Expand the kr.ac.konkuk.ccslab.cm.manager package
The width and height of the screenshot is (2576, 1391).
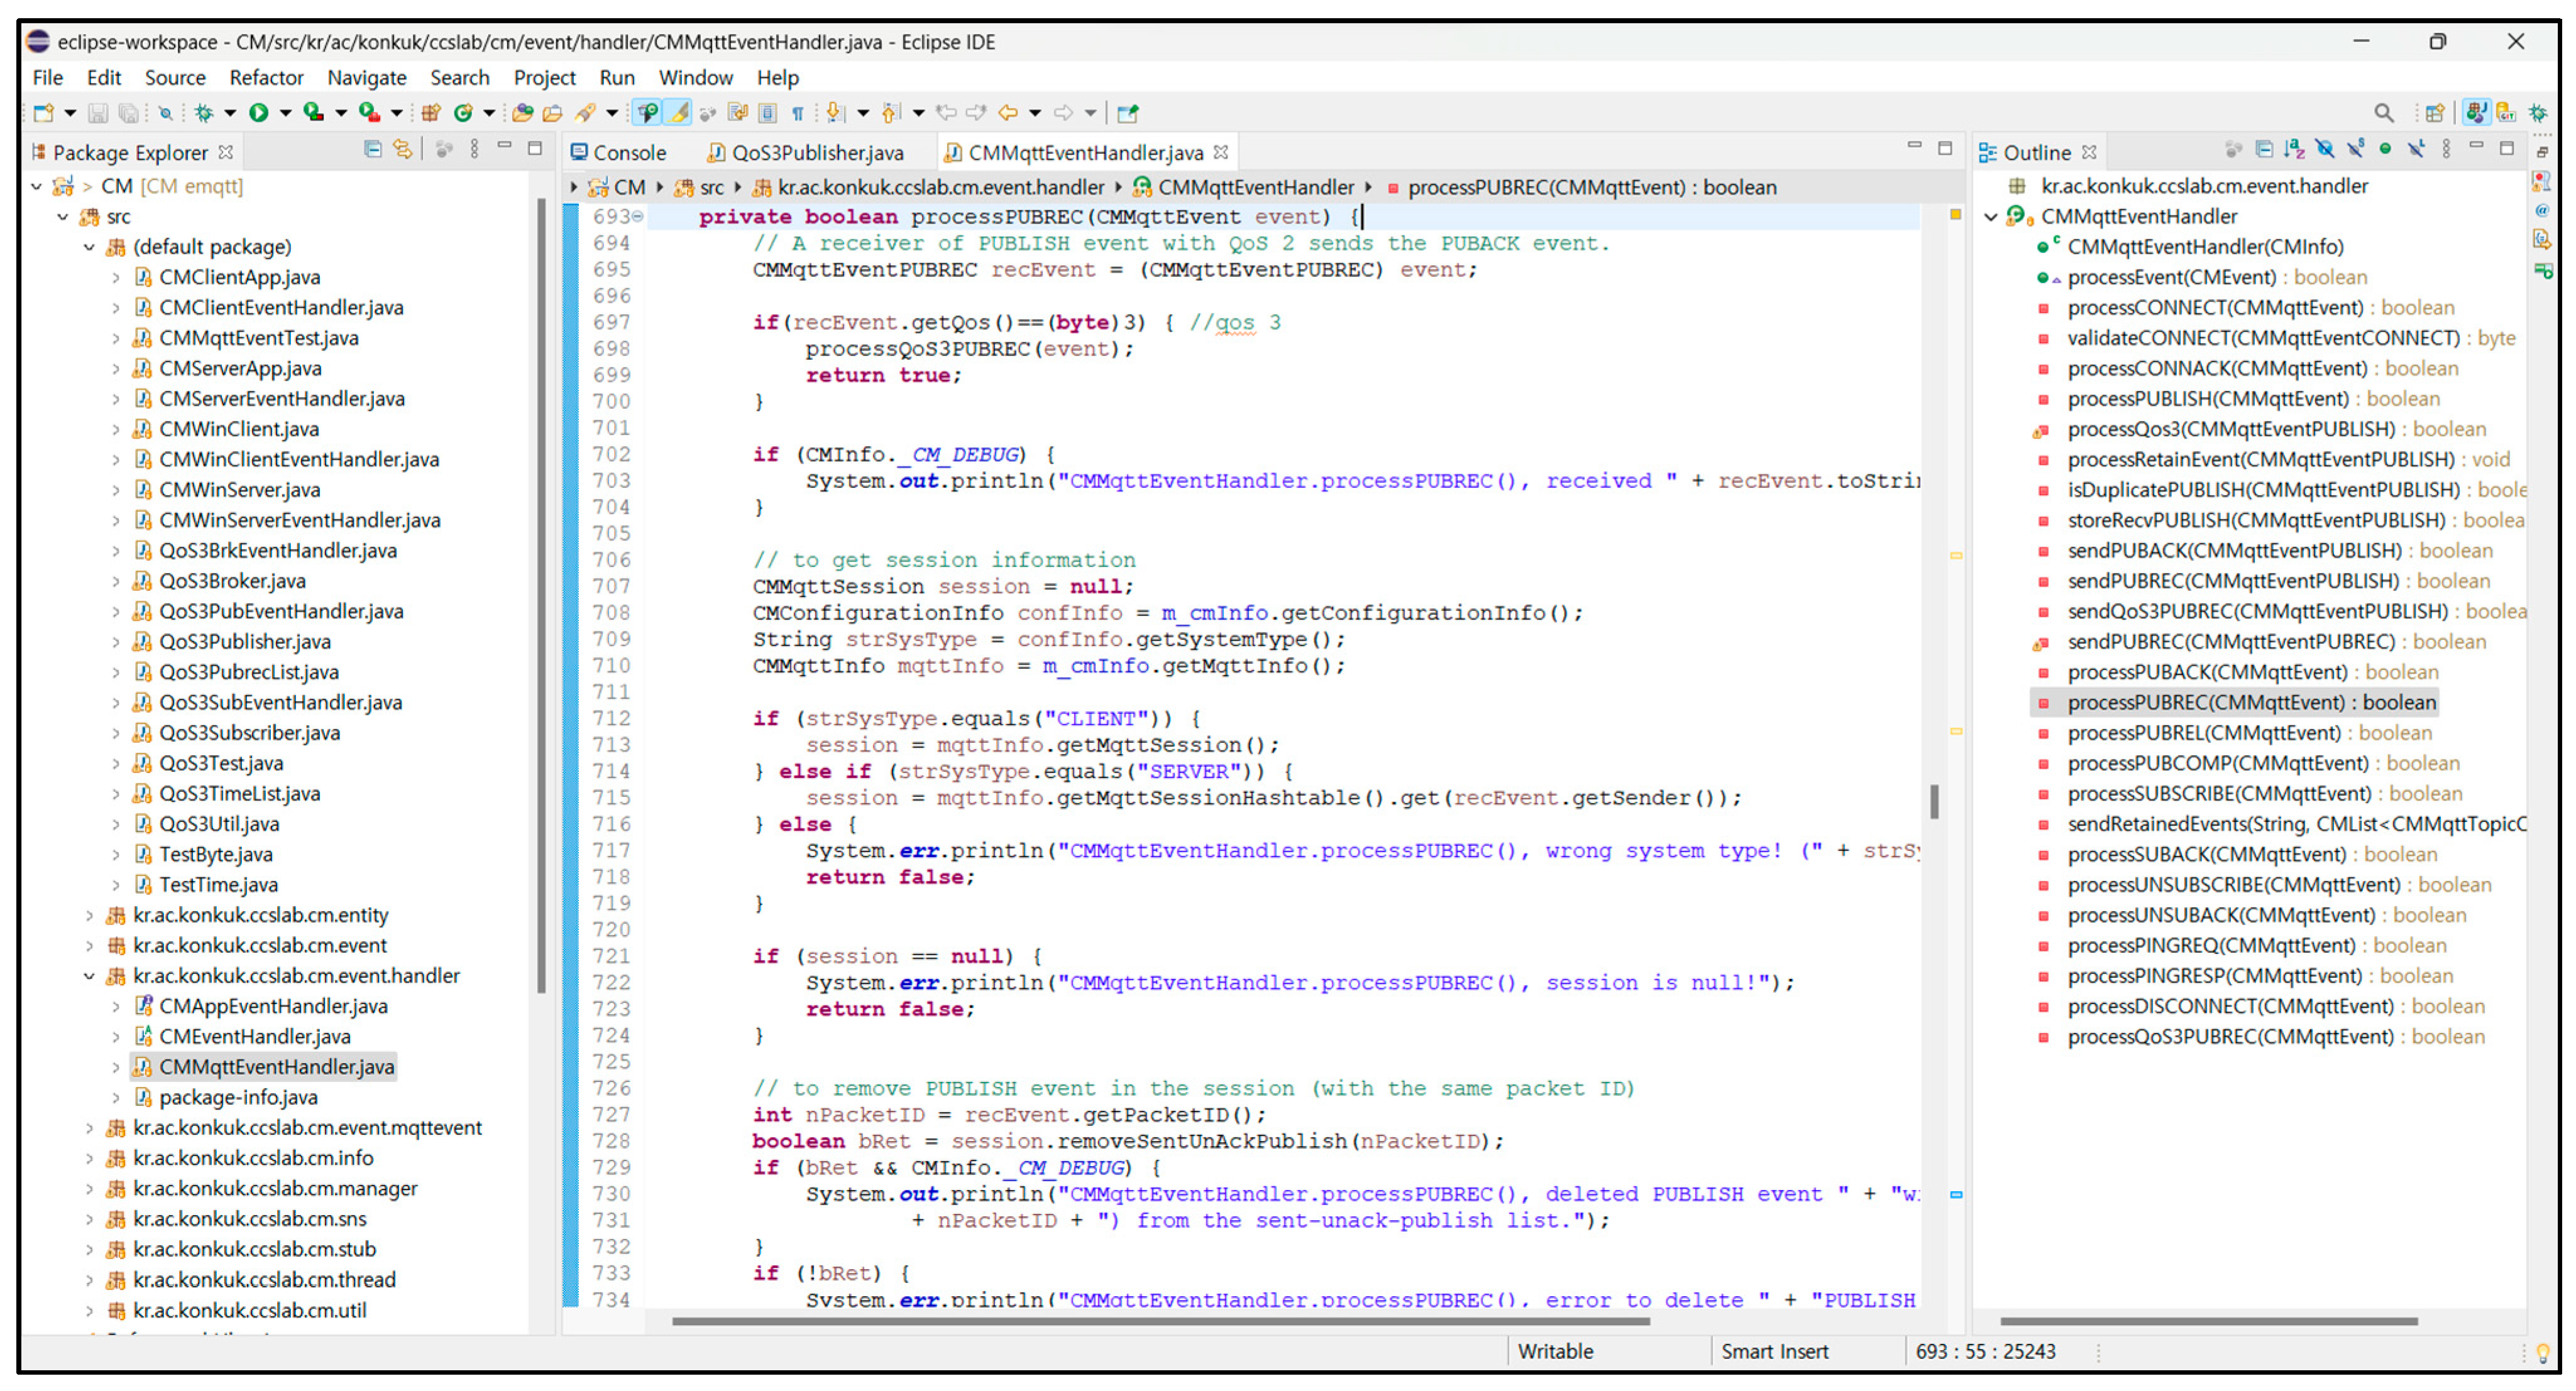pyautogui.click(x=89, y=1190)
